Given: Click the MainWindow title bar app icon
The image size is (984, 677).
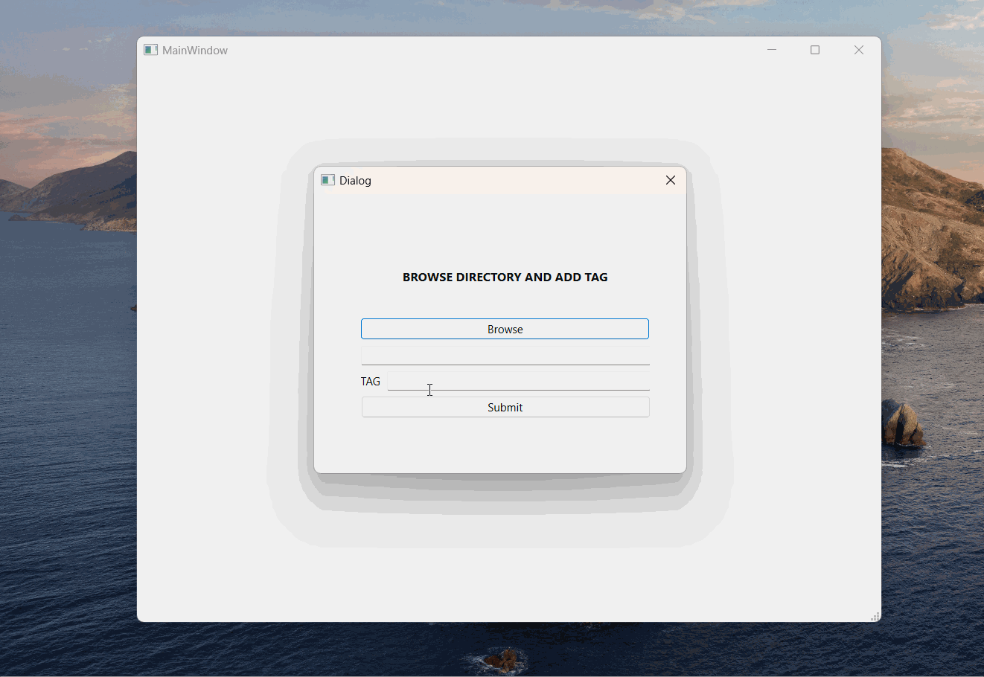Looking at the screenshot, I should point(150,50).
